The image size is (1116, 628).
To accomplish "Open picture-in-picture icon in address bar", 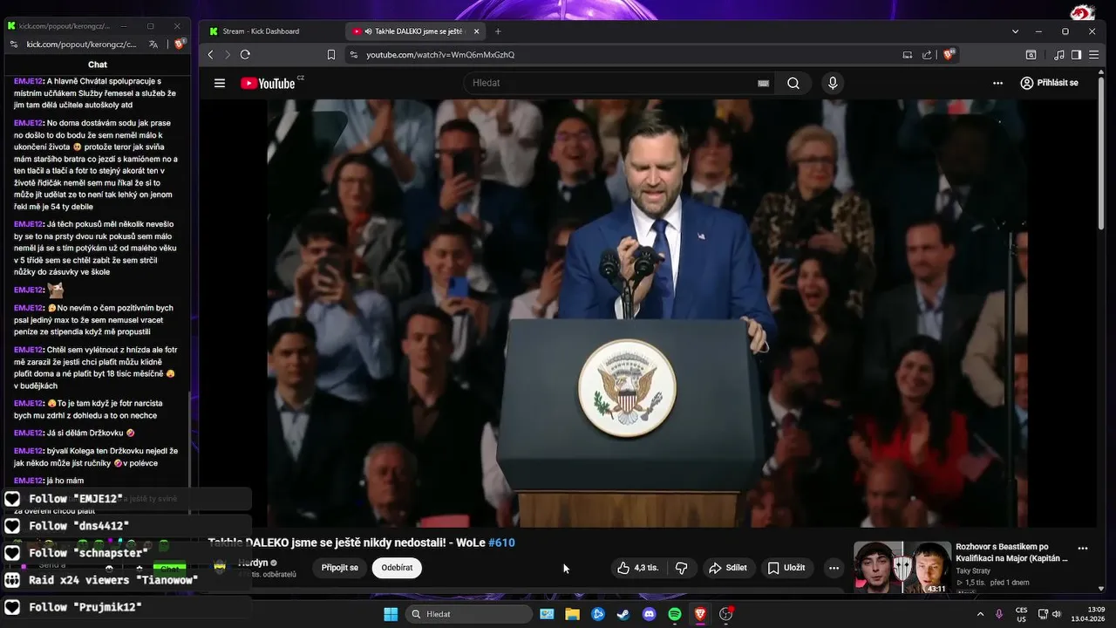I will (x=908, y=54).
